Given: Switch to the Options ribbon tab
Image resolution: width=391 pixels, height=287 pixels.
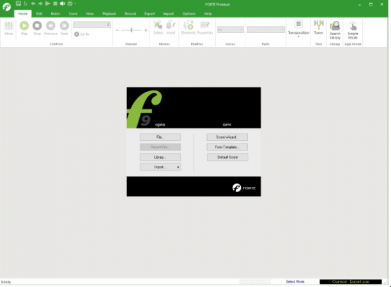Looking at the screenshot, I should [x=189, y=13].
